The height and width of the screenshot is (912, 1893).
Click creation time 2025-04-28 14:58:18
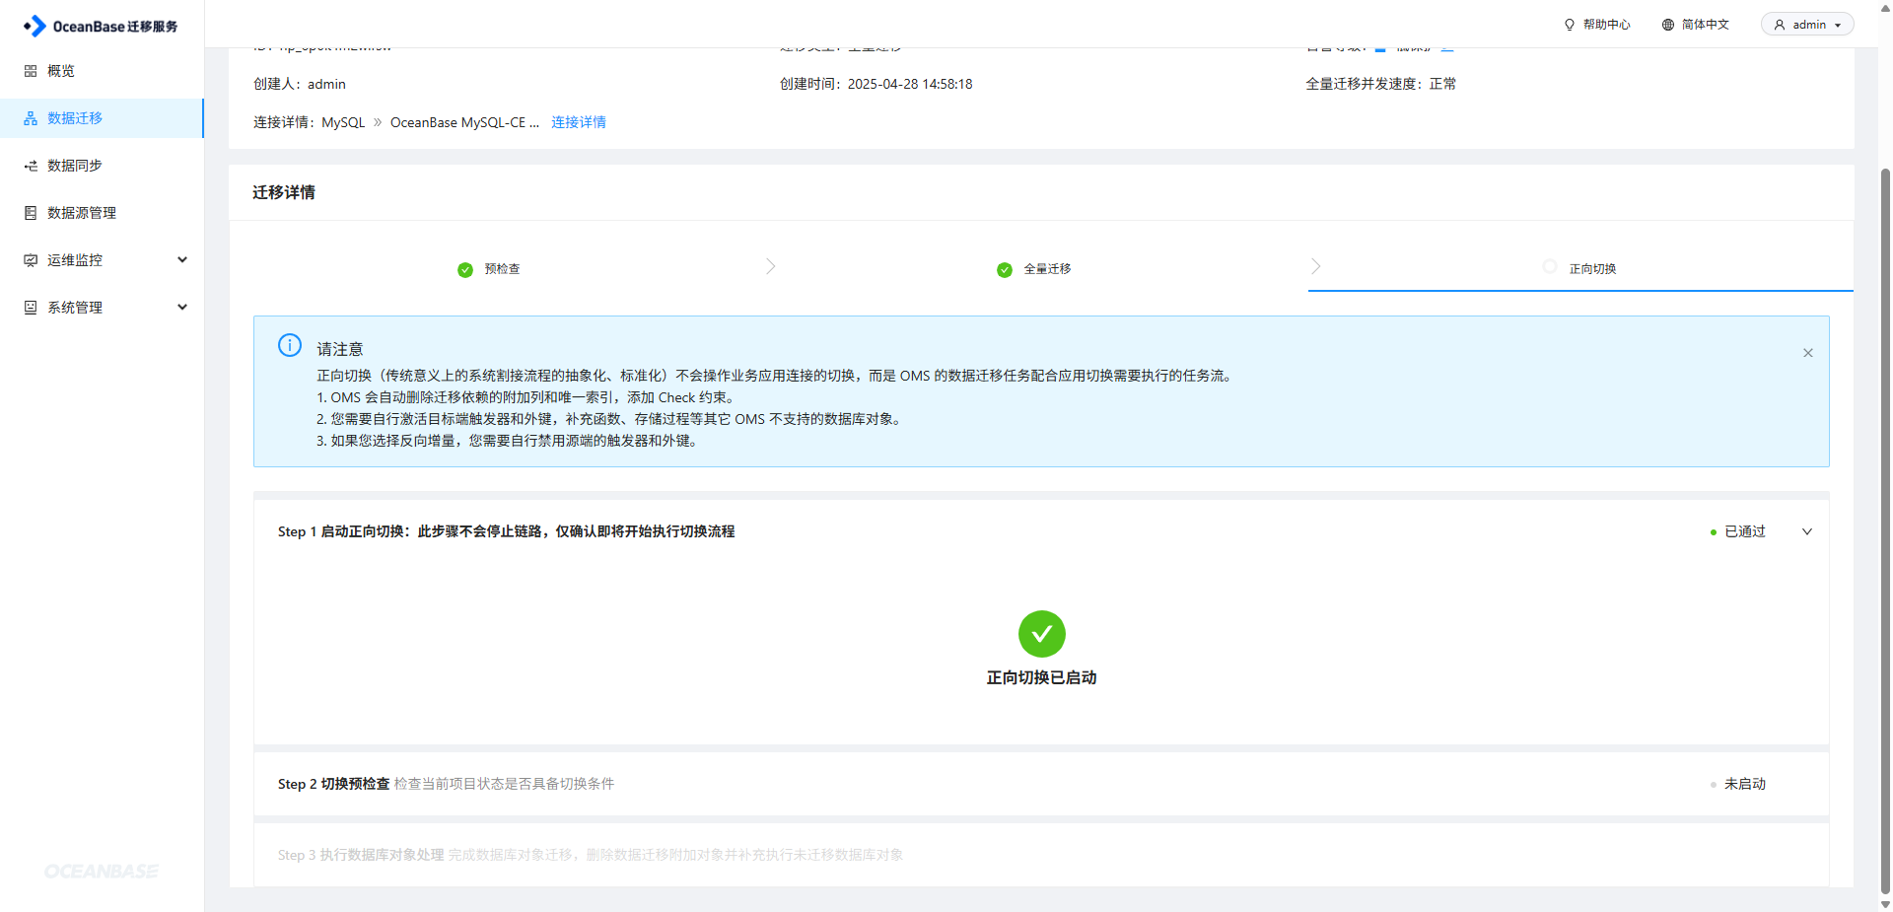910,84
